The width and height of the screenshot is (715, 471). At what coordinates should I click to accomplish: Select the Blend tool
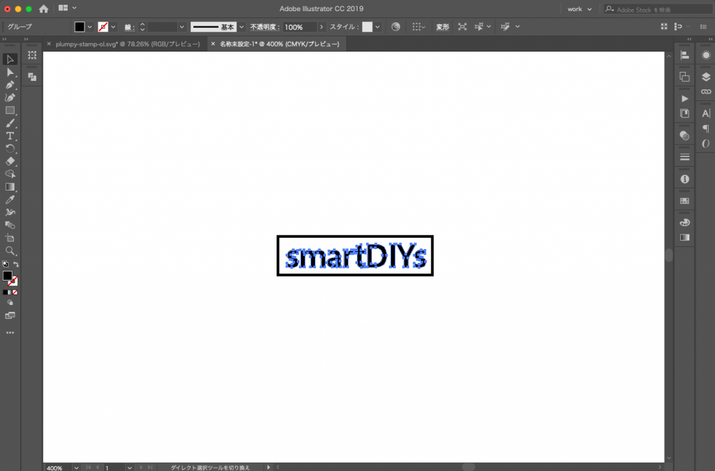[10, 225]
